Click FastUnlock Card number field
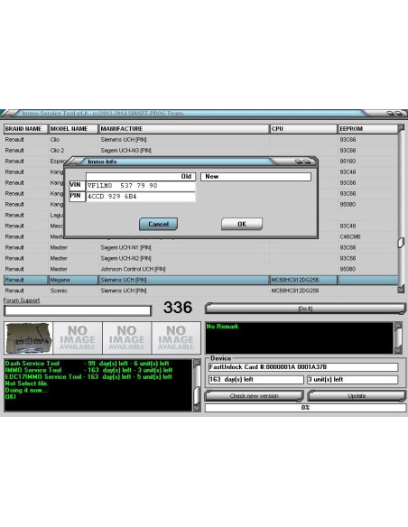Screen dimensions: 408x527 tap(303, 367)
